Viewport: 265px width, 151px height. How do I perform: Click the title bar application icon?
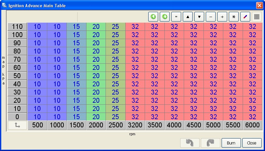tap(4, 5)
